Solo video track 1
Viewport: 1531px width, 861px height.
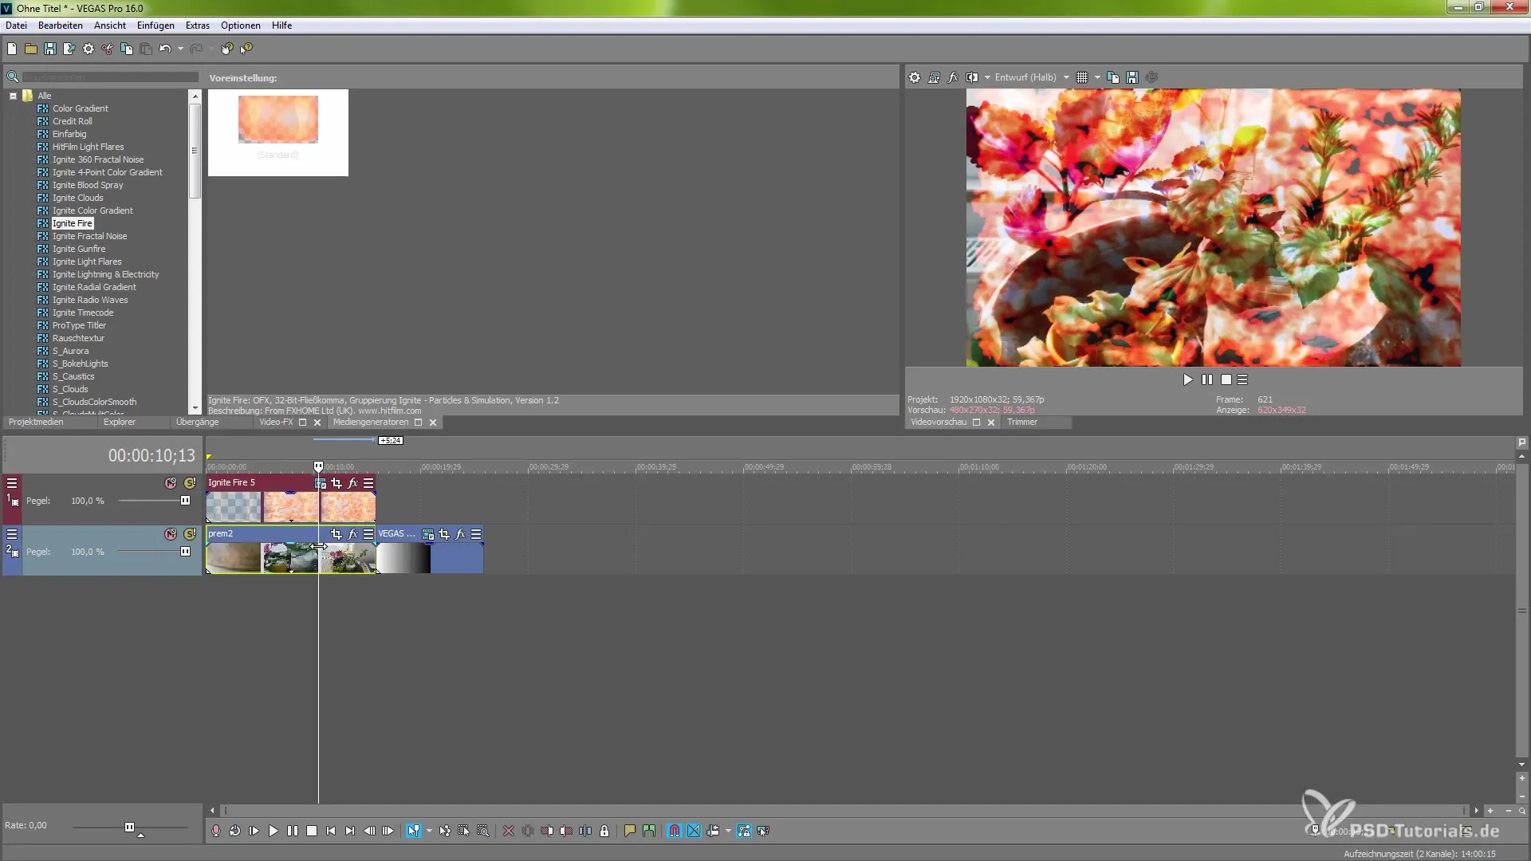[x=190, y=483]
